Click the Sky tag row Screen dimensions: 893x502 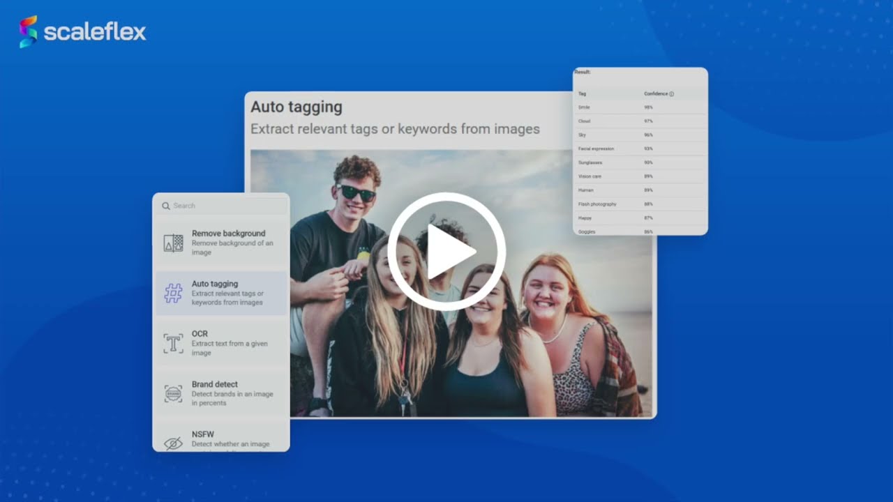coord(640,135)
